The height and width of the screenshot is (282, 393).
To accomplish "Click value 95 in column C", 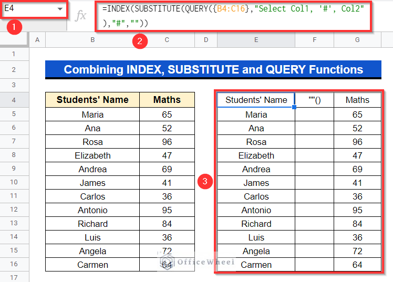I will [x=167, y=210].
